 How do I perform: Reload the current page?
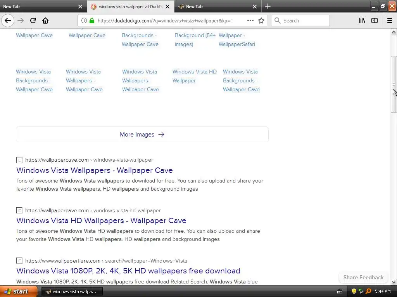(33, 20)
